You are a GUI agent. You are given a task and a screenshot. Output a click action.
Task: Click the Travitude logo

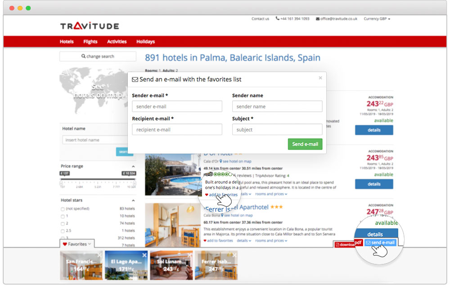pyautogui.click(x=90, y=26)
